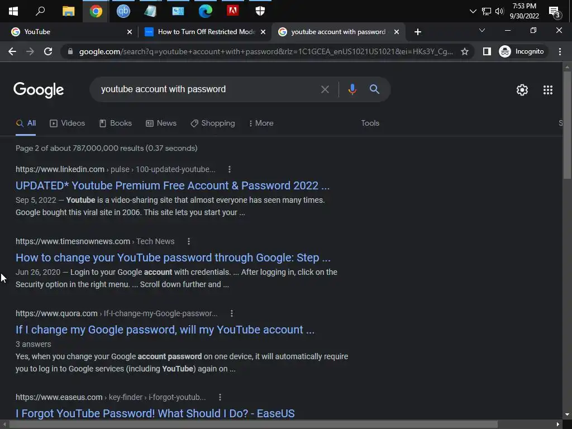Open taskbar search magnifier

pyautogui.click(x=40, y=11)
